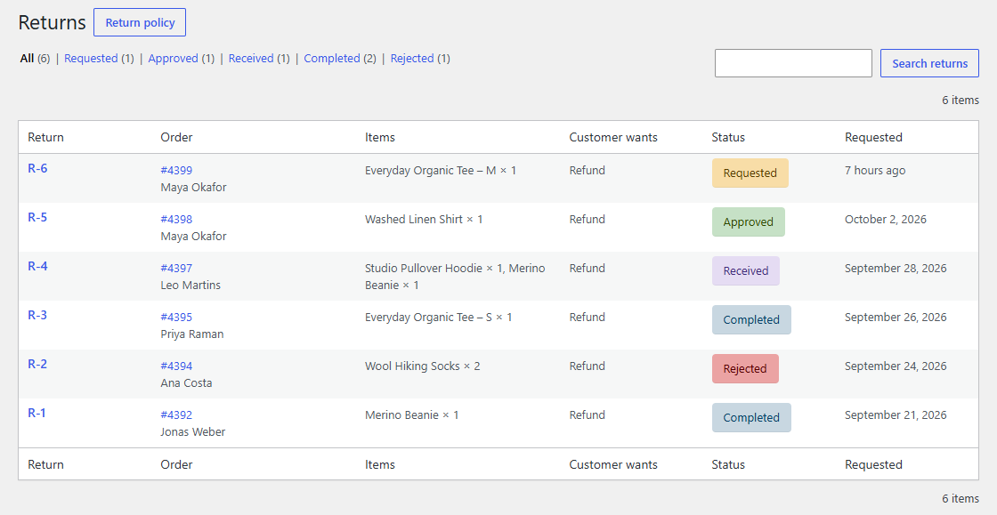This screenshot has height=515, width=997.
Task: Click the Requested column label in table footer
Action: click(873, 464)
